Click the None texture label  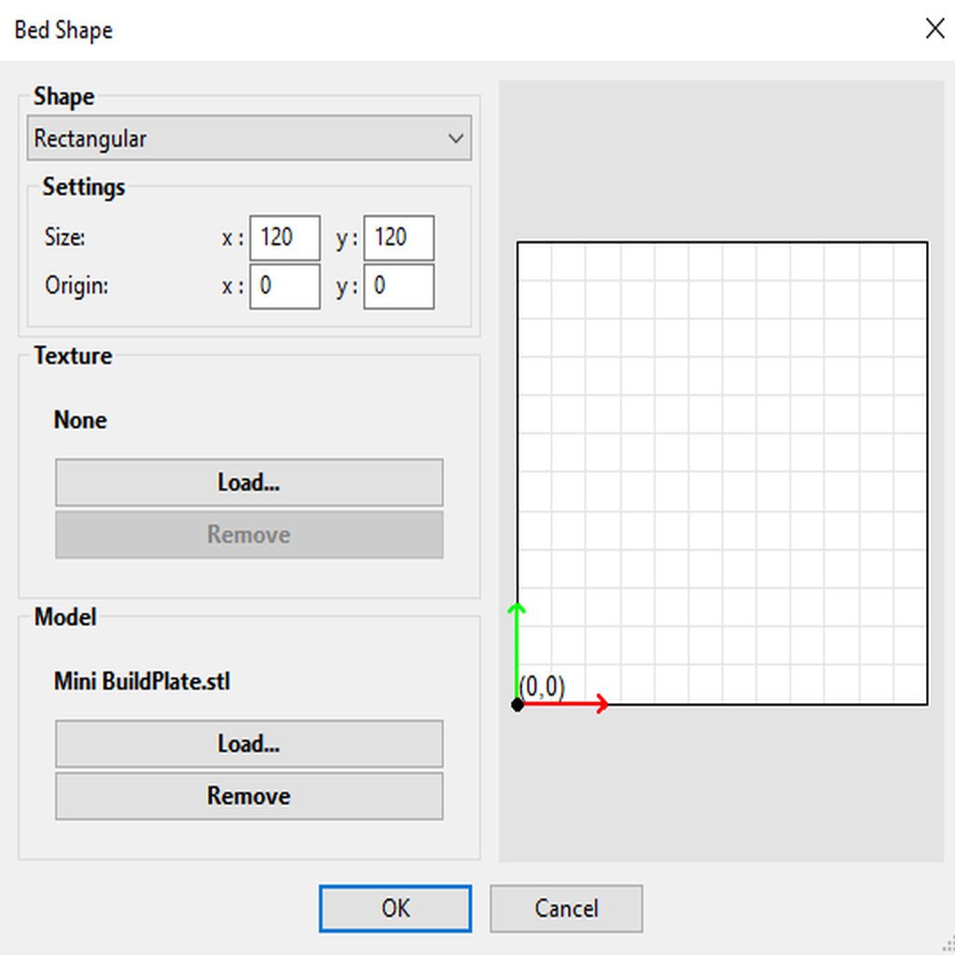pos(79,420)
